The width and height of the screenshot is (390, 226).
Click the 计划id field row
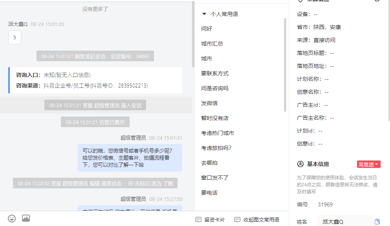(309, 131)
